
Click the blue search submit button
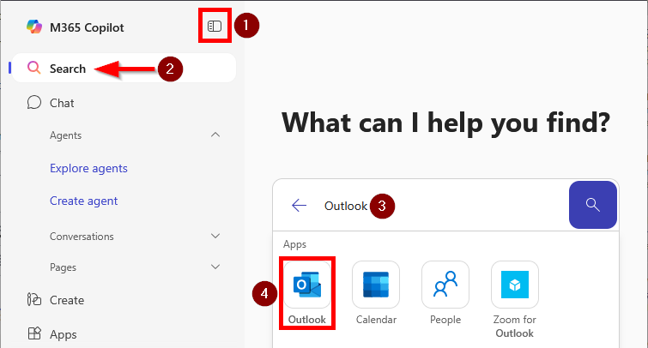tap(592, 205)
